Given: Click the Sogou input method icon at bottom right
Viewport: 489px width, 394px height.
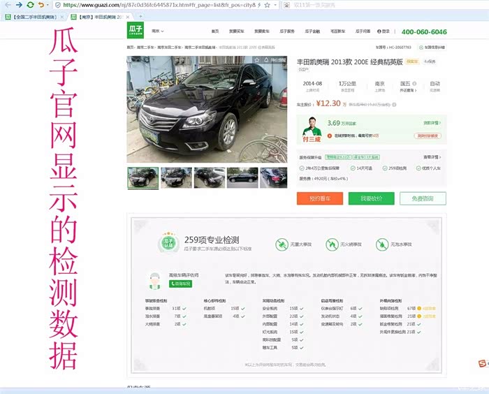Looking at the screenshot, I should 482,363.
